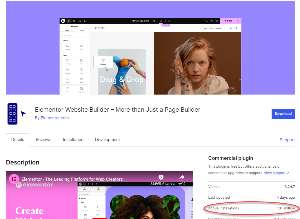300x219 pixels.
Task: Click the Watch later clock icon
Action: pos(161,177)
